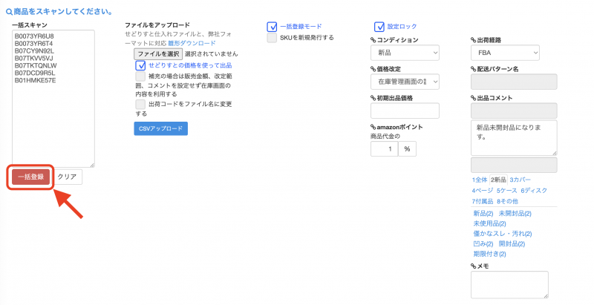Click the amazonポイント percentage field
The width and height of the screenshot is (594, 305).
[384, 149]
